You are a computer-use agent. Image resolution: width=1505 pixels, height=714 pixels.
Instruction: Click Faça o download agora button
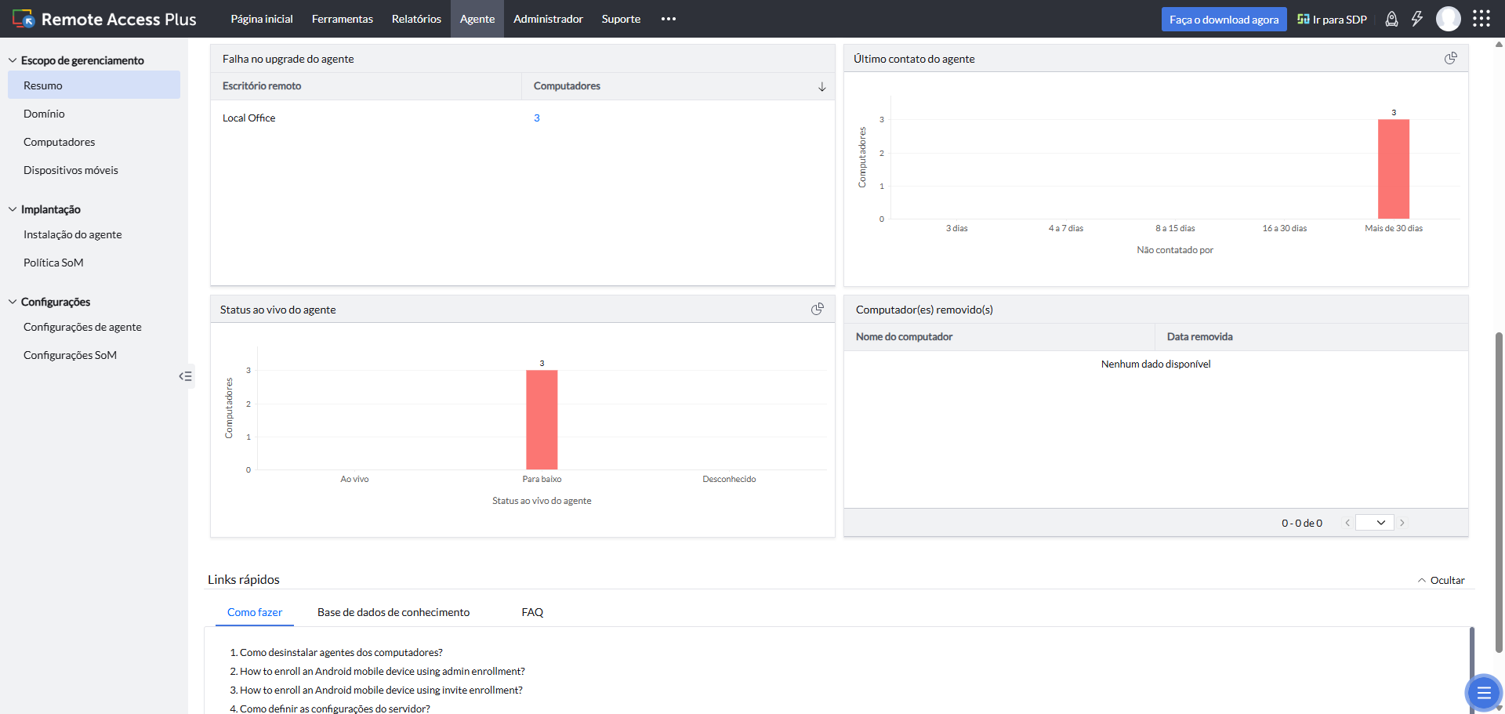pyautogui.click(x=1224, y=20)
